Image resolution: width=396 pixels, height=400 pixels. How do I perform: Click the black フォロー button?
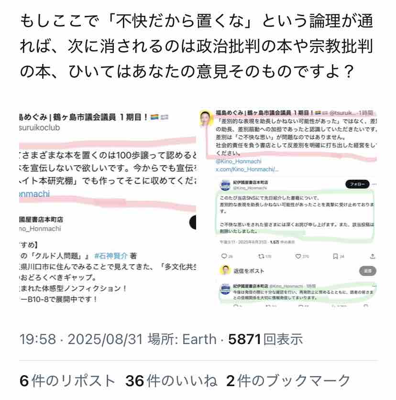pyautogui.click(x=357, y=184)
